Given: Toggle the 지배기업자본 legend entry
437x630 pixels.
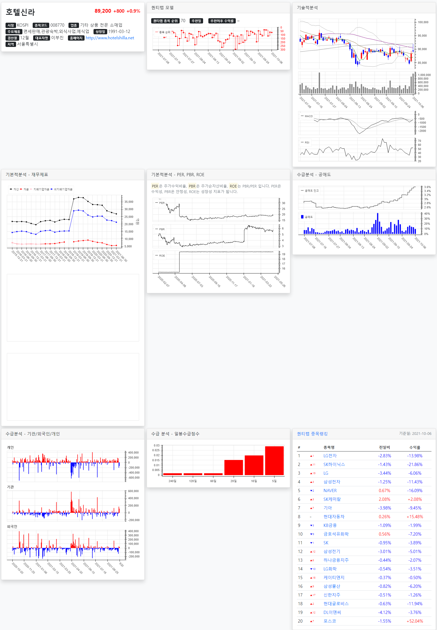Looking at the screenshot, I should point(40,189).
